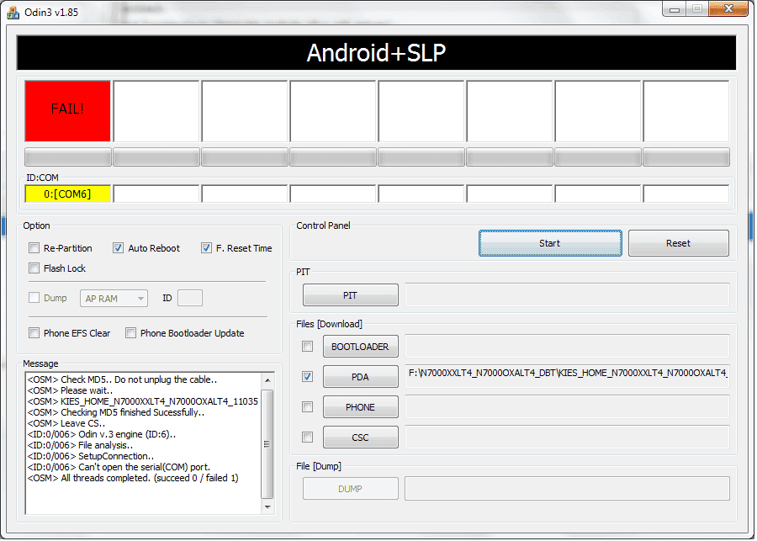Image resolution: width=757 pixels, height=541 pixels.
Task: Click the "Odin v.3 engine (ID:6).." line
Action: (102, 434)
